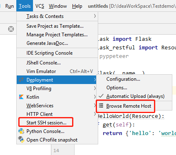This screenshot has height=155, width=176.
Task: Choose Manage Project Templates...
Action: 57,35
